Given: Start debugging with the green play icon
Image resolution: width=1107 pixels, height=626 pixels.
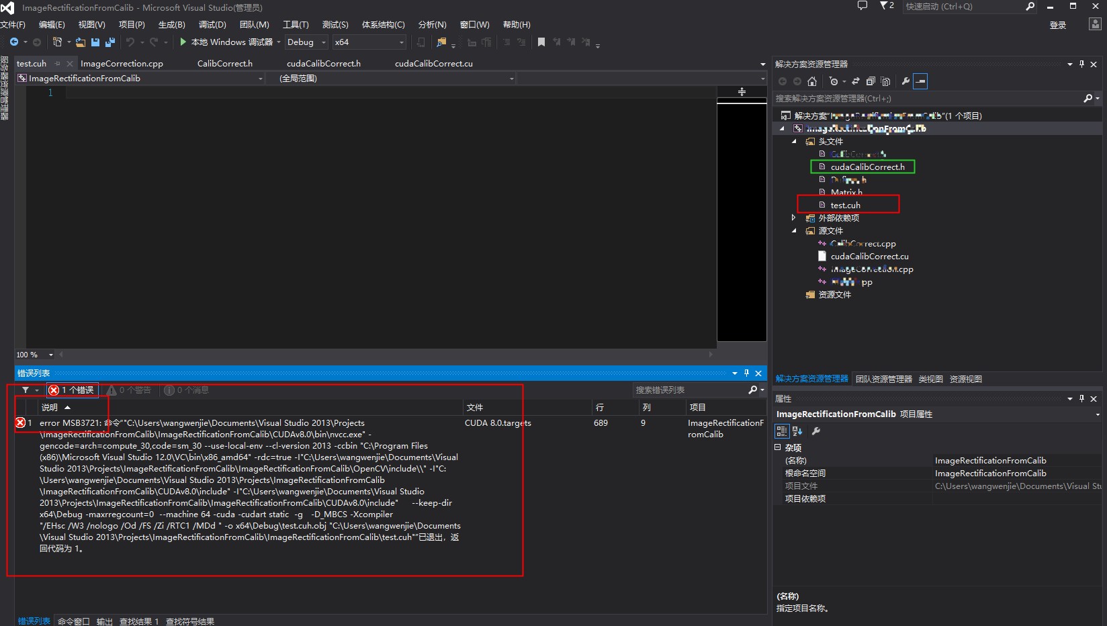Looking at the screenshot, I should click(x=183, y=42).
